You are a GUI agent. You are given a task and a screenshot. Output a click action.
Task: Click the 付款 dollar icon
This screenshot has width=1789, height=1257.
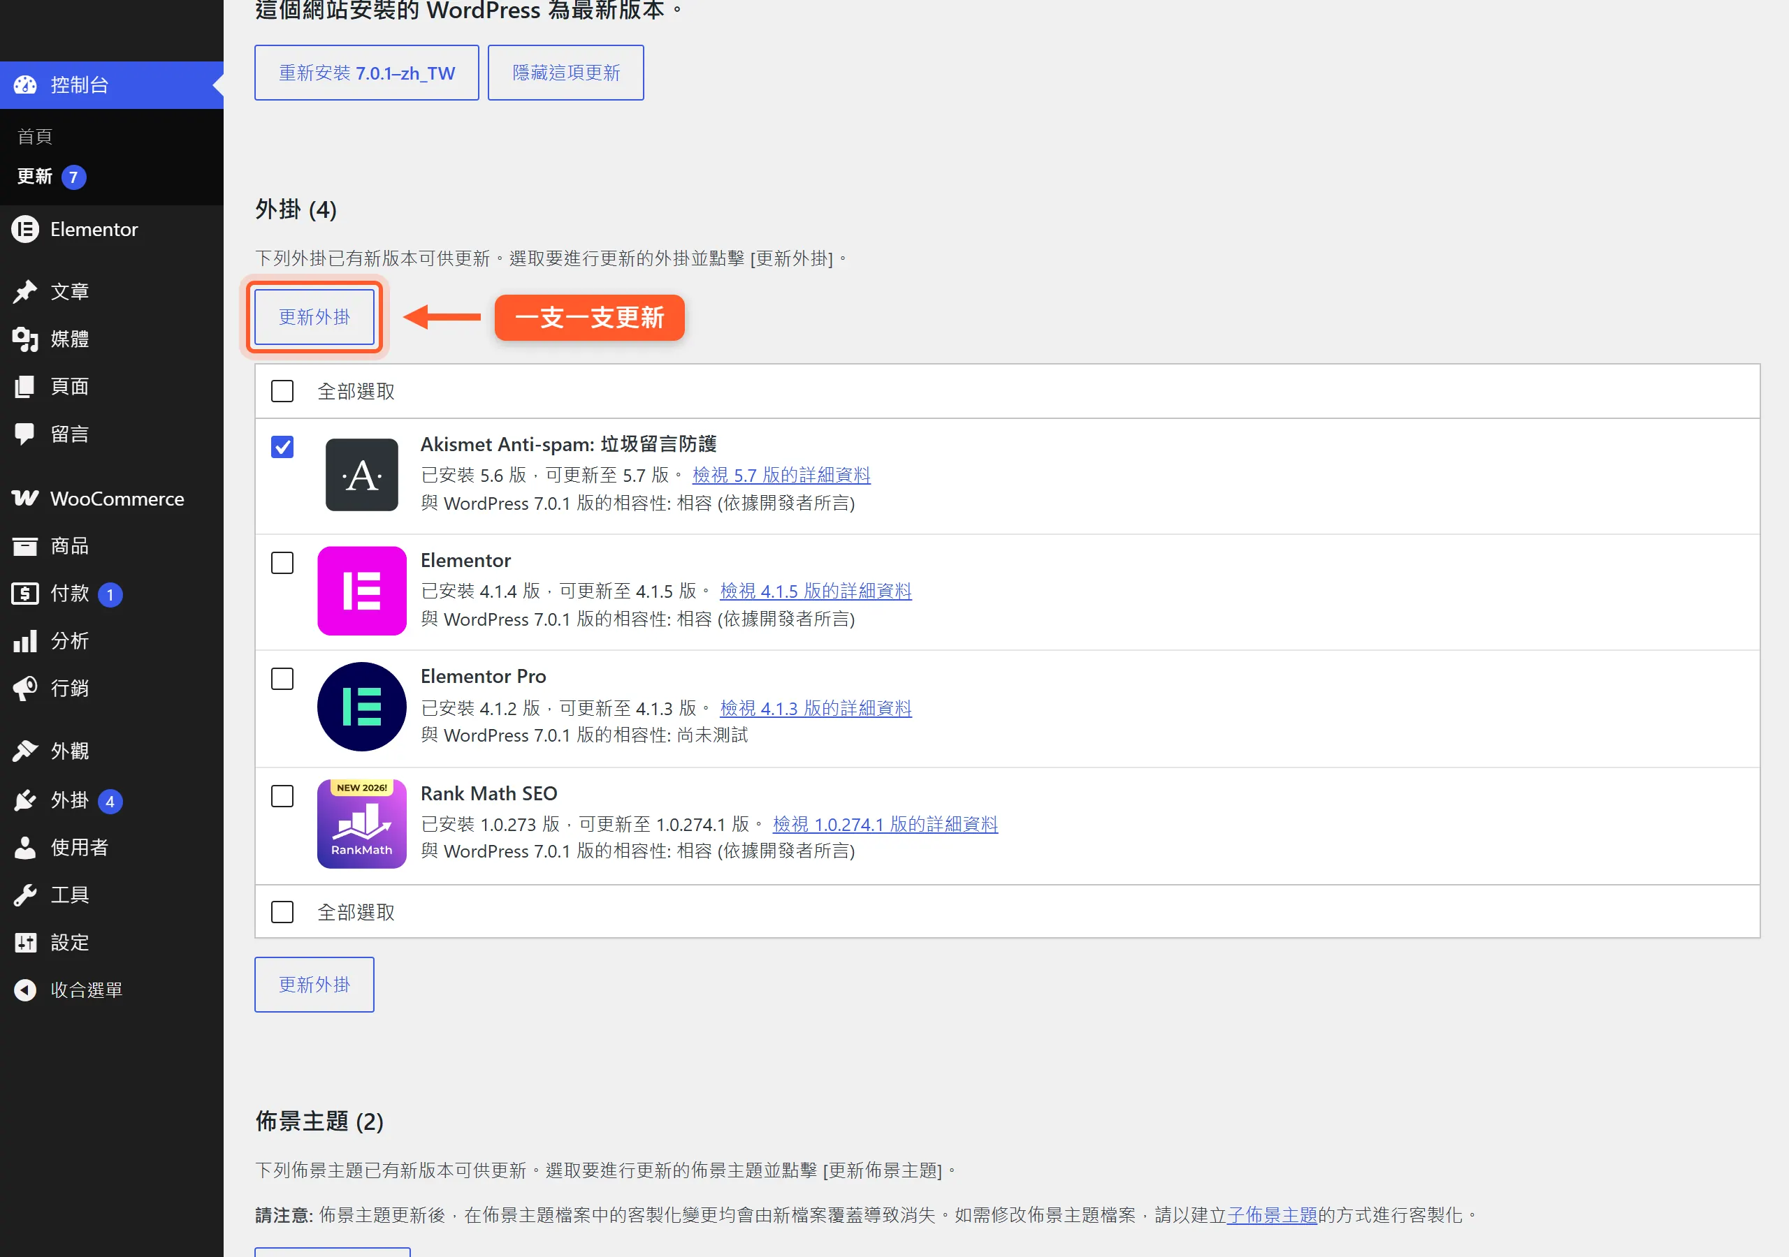click(25, 594)
